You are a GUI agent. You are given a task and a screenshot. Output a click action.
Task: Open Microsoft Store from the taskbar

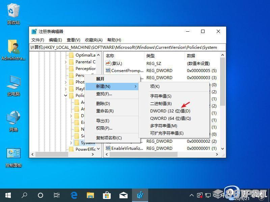[107, 195]
